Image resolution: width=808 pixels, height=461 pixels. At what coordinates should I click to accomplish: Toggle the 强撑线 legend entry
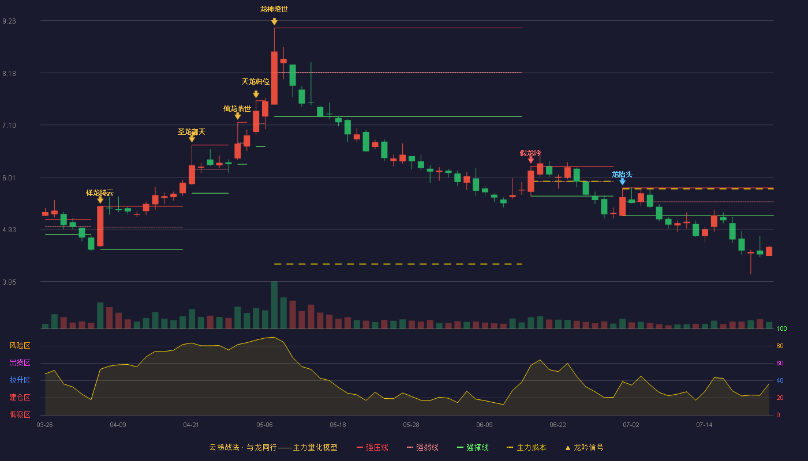point(473,447)
